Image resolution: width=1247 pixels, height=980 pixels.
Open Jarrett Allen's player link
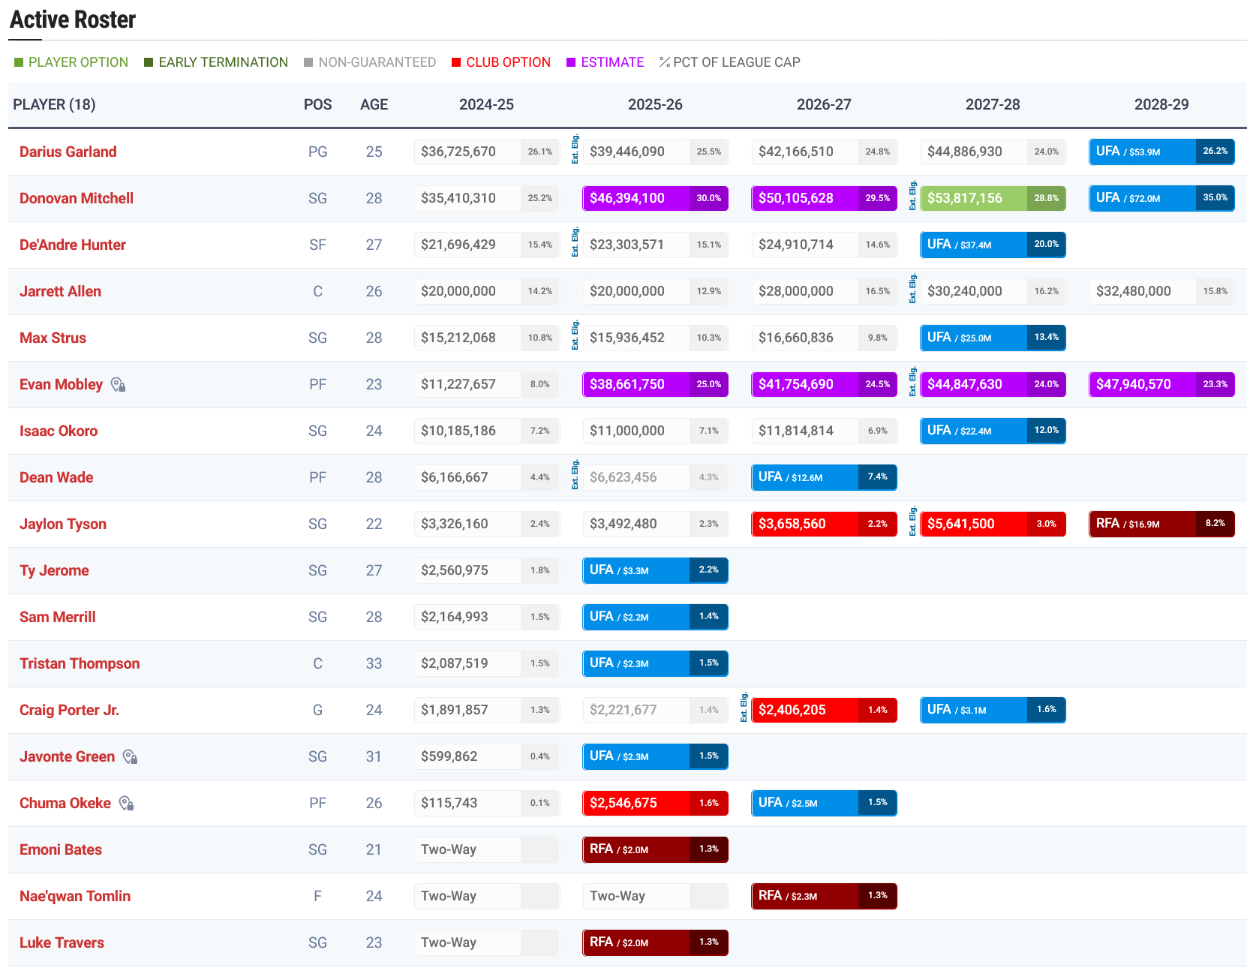click(x=60, y=291)
